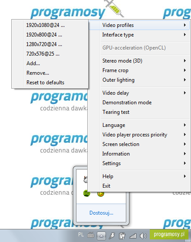This screenshot has width=191, height=242.
Task: Run the Tearing test
Action: click(x=139, y=112)
